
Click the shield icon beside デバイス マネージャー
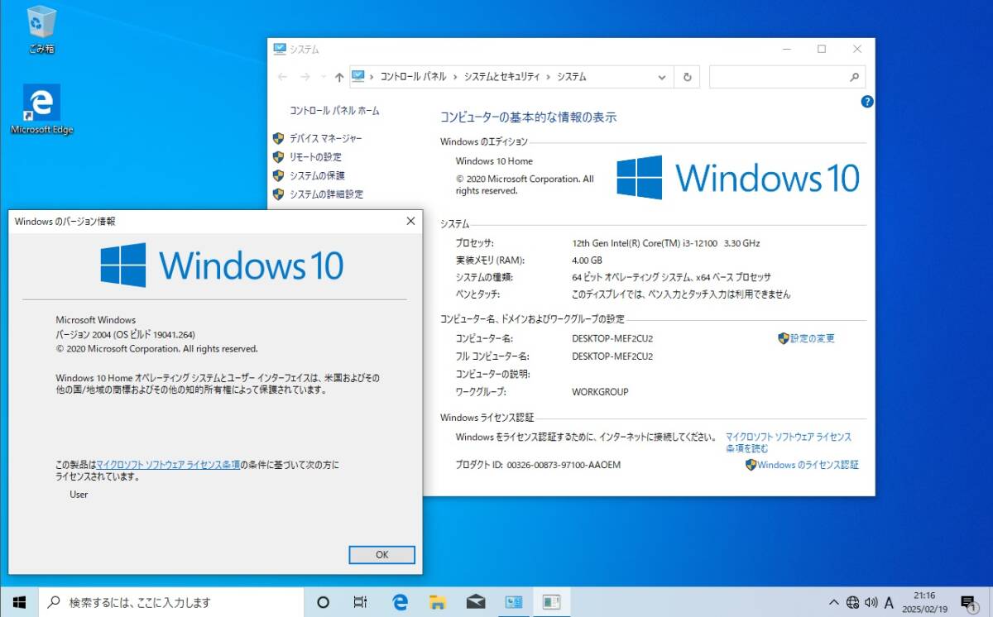coord(279,138)
